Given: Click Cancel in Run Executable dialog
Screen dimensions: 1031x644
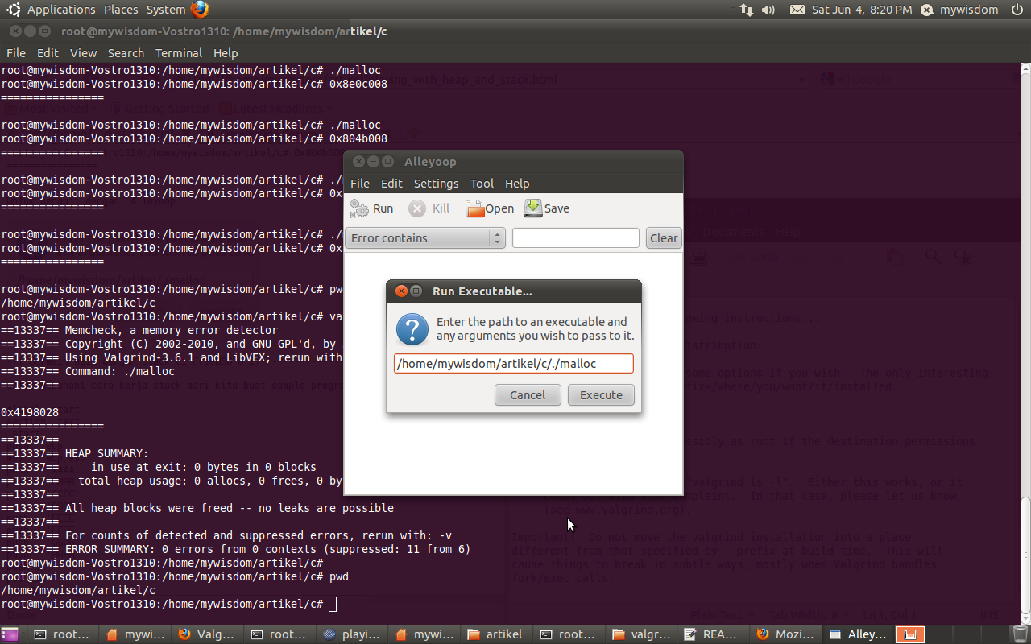Looking at the screenshot, I should tap(528, 395).
